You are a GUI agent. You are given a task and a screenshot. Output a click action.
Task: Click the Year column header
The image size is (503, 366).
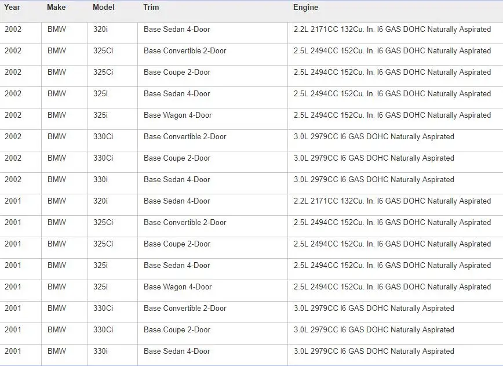[12, 7]
